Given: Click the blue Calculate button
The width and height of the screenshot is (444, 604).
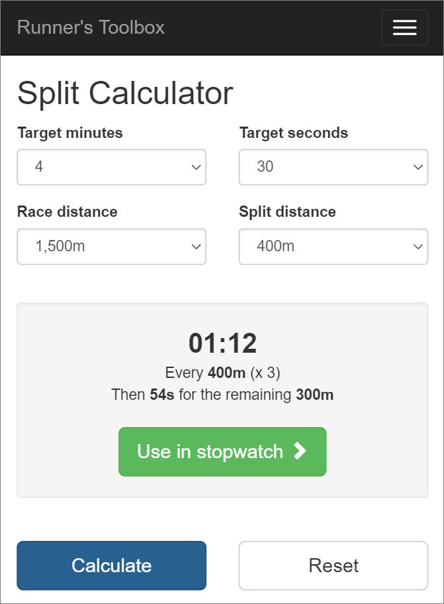Looking at the screenshot, I should (x=111, y=566).
